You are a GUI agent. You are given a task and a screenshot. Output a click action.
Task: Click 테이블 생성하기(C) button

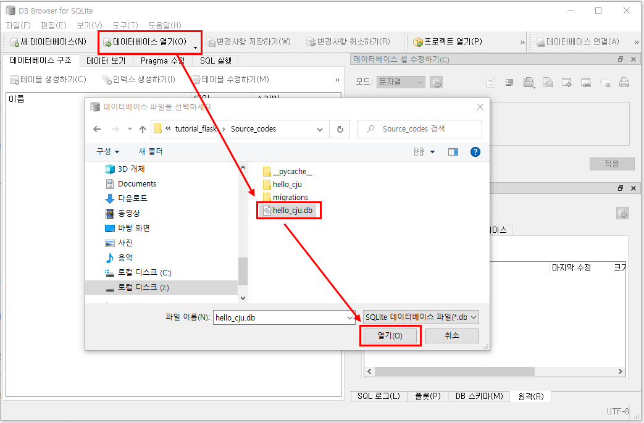(48, 79)
